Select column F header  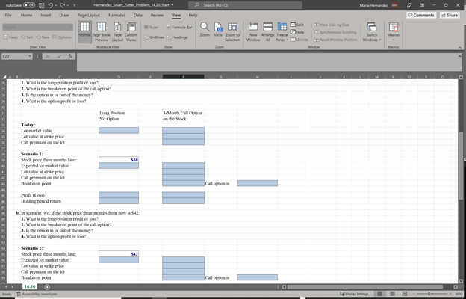(184, 77)
